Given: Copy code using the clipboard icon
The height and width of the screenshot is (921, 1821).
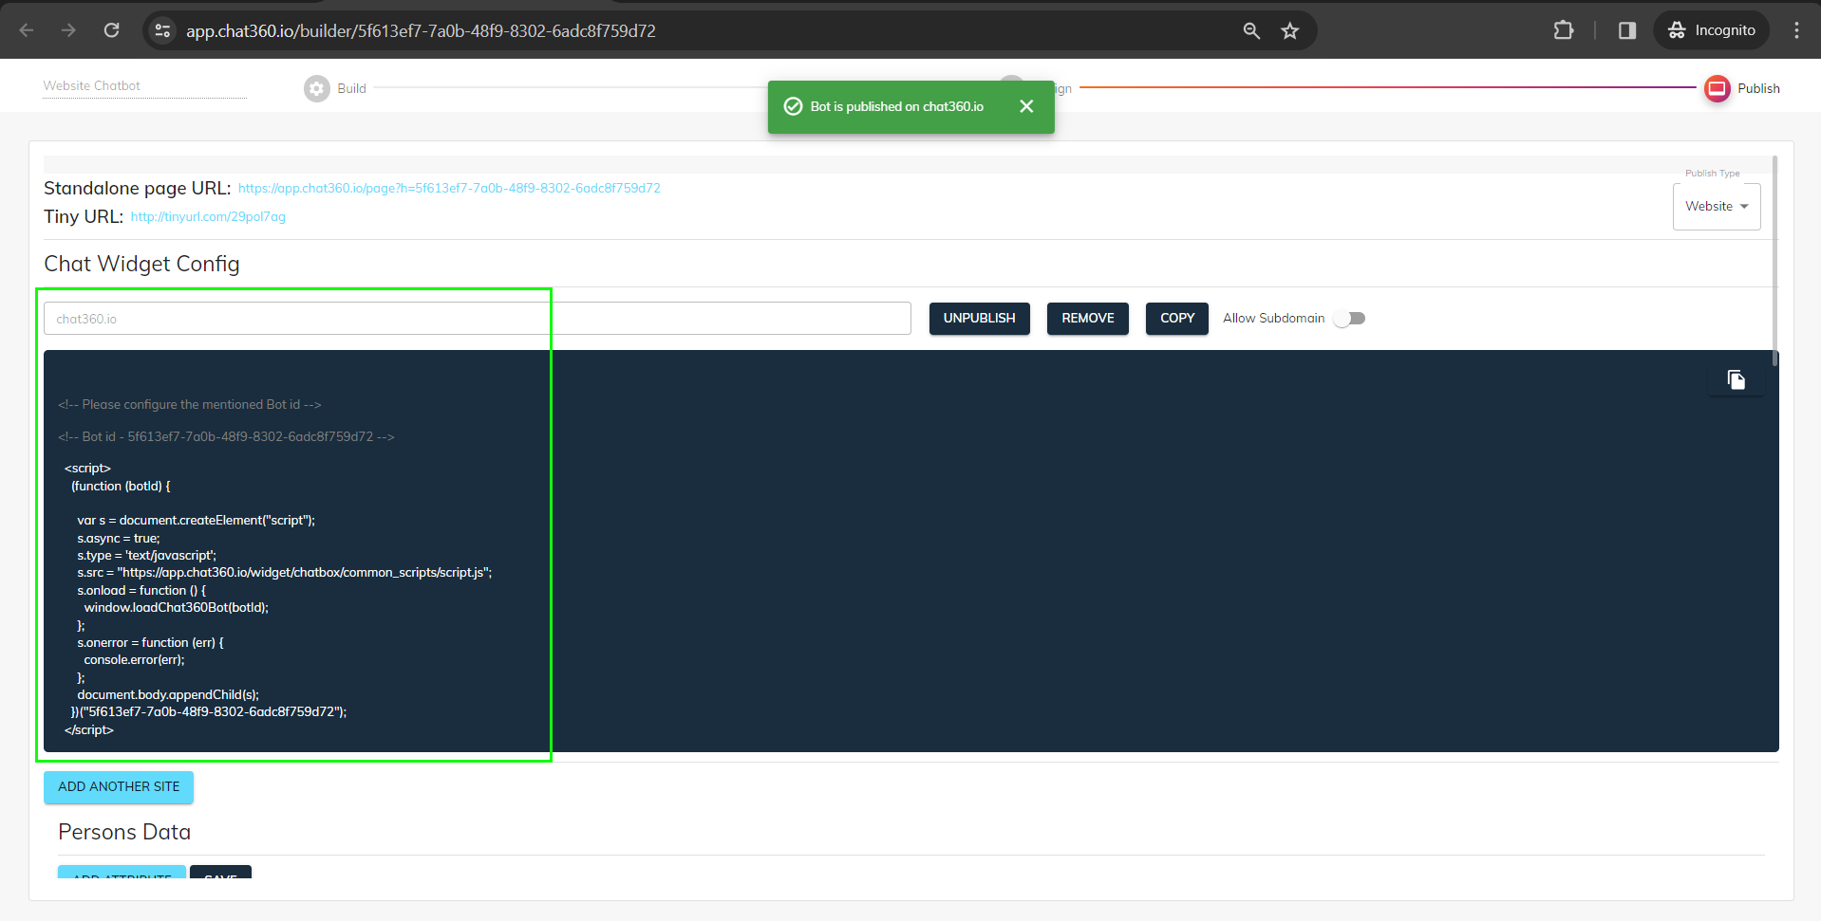Looking at the screenshot, I should 1736,380.
